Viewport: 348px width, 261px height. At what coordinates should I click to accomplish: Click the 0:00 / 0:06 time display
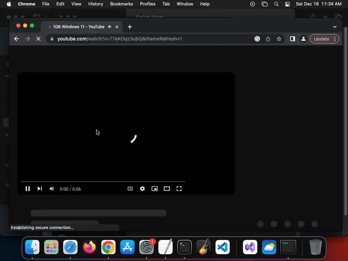point(70,189)
